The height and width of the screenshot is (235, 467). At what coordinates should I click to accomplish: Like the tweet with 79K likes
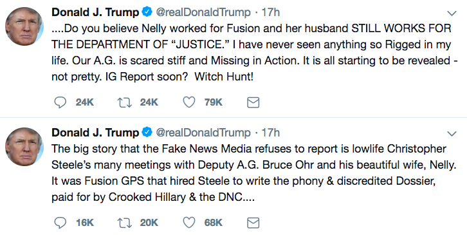[x=189, y=102]
